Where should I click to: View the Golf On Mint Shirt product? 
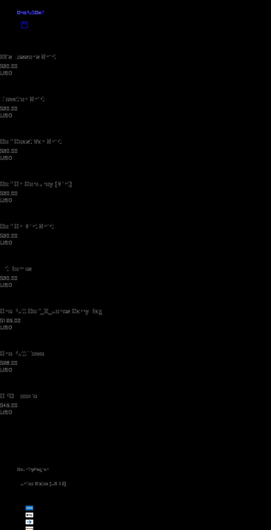27,226
